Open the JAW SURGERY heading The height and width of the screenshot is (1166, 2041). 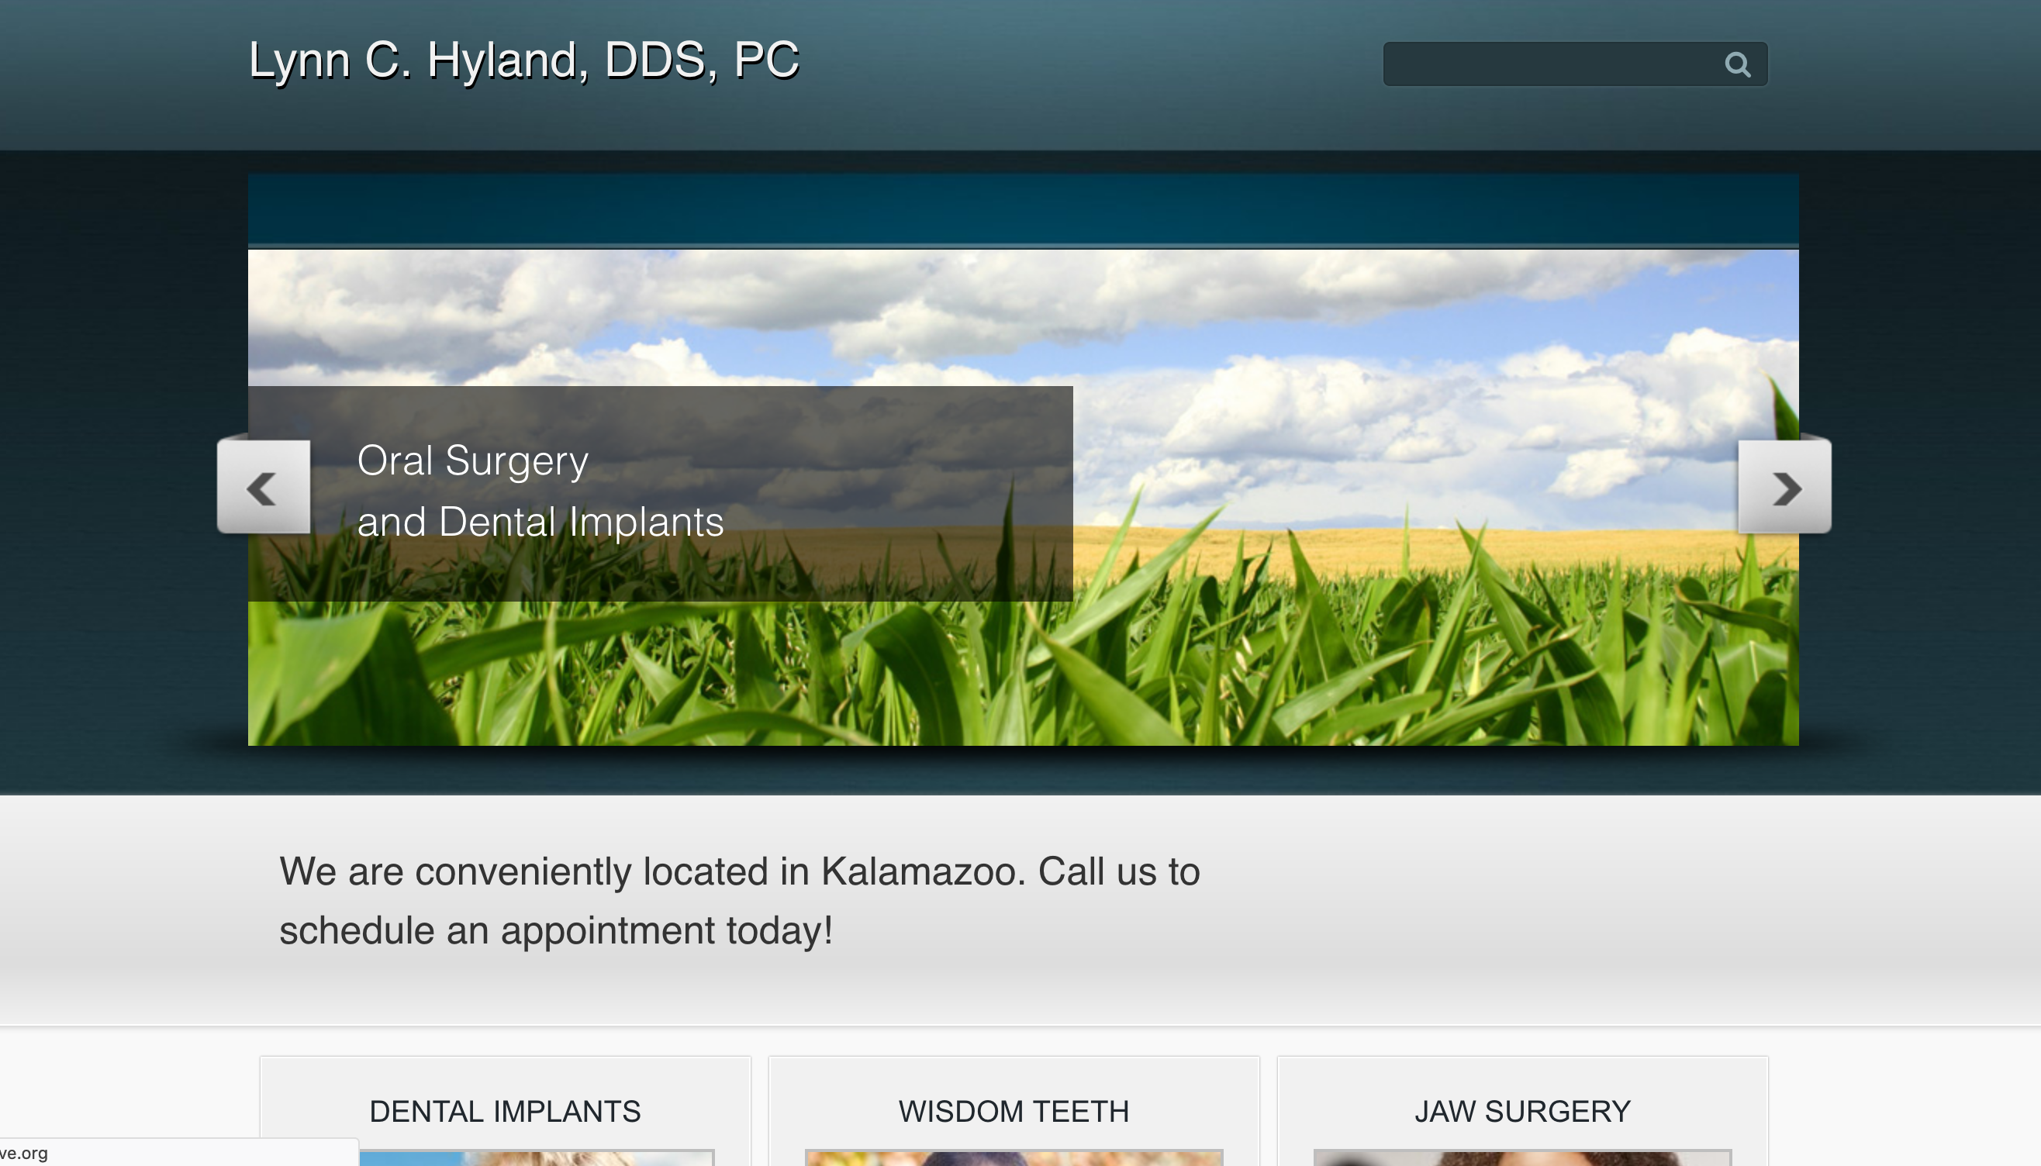1522,1112
